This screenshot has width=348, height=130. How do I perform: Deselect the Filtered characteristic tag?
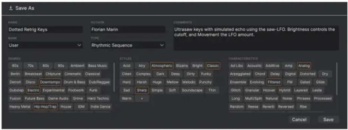[274, 82]
